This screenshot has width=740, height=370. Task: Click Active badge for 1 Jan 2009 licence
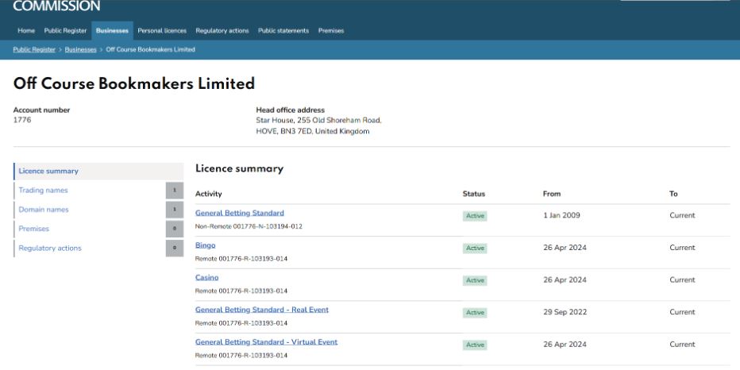[475, 216]
